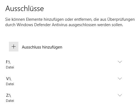Click 'werden sollen.' ending the description

tap(110, 25)
